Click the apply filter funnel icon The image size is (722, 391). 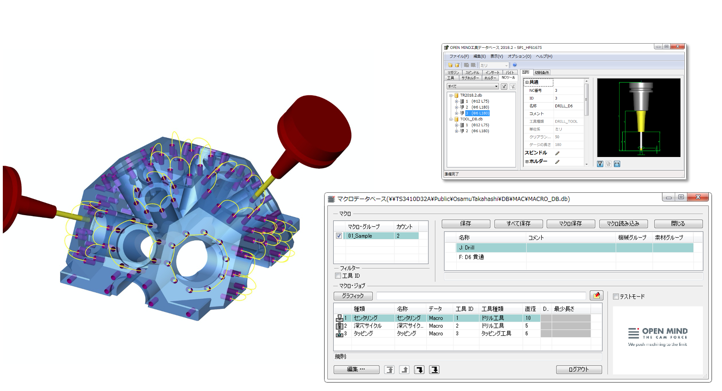504,86
